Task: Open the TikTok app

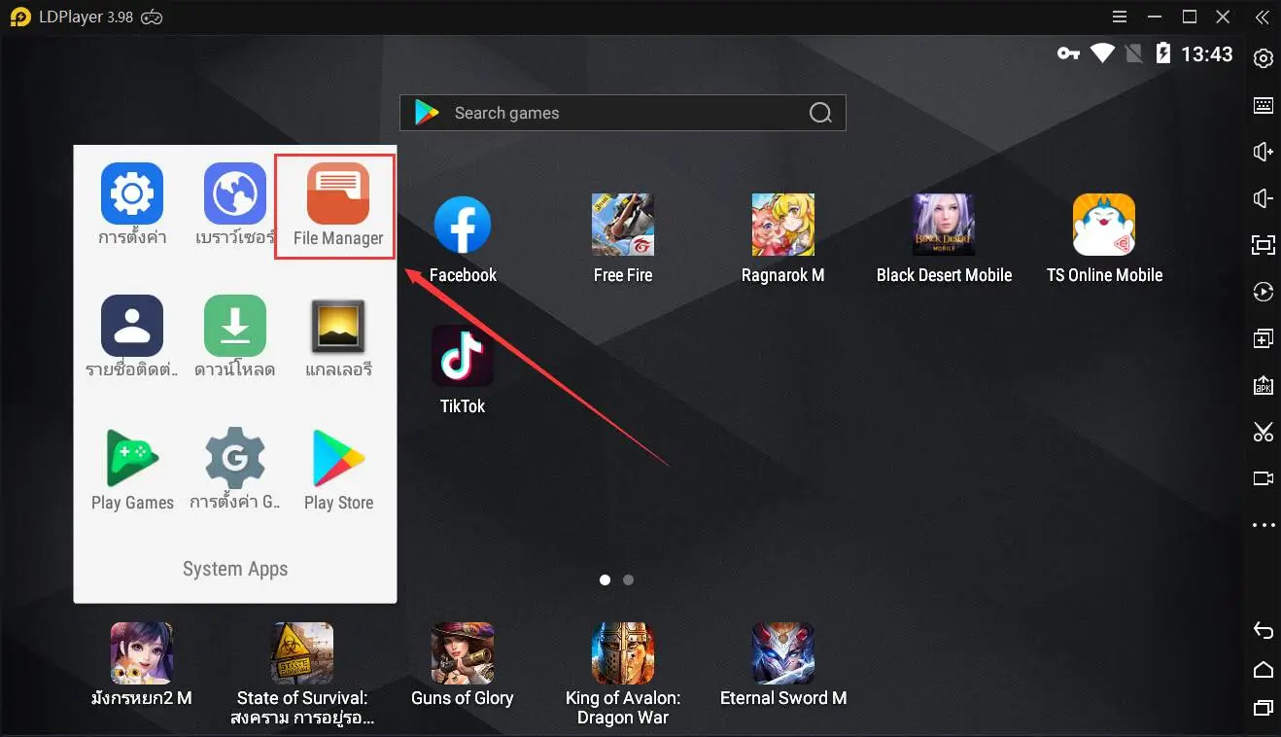Action: point(463,371)
